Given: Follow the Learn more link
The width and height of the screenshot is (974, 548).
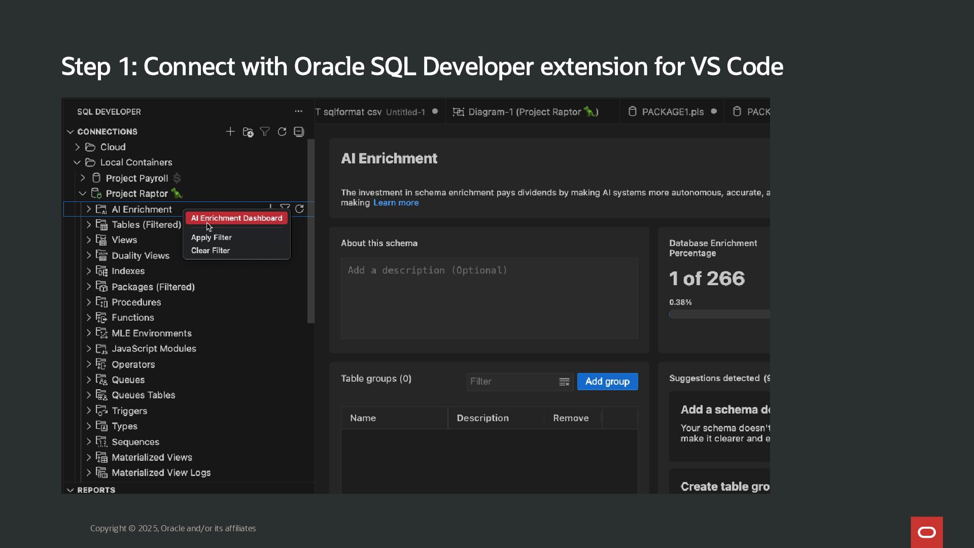Looking at the screenshot, I should point(396,203).
